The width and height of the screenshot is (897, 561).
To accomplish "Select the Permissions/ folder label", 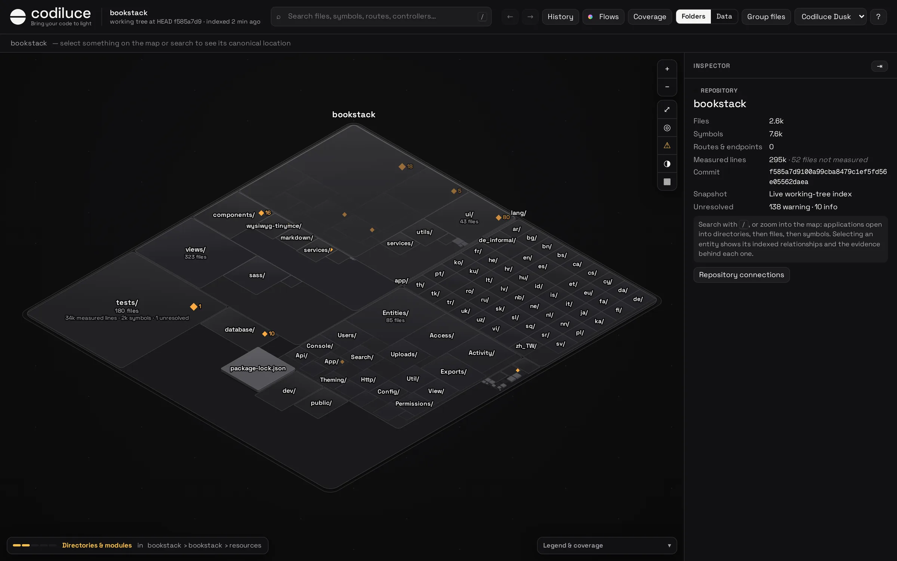I will (414, 404).
